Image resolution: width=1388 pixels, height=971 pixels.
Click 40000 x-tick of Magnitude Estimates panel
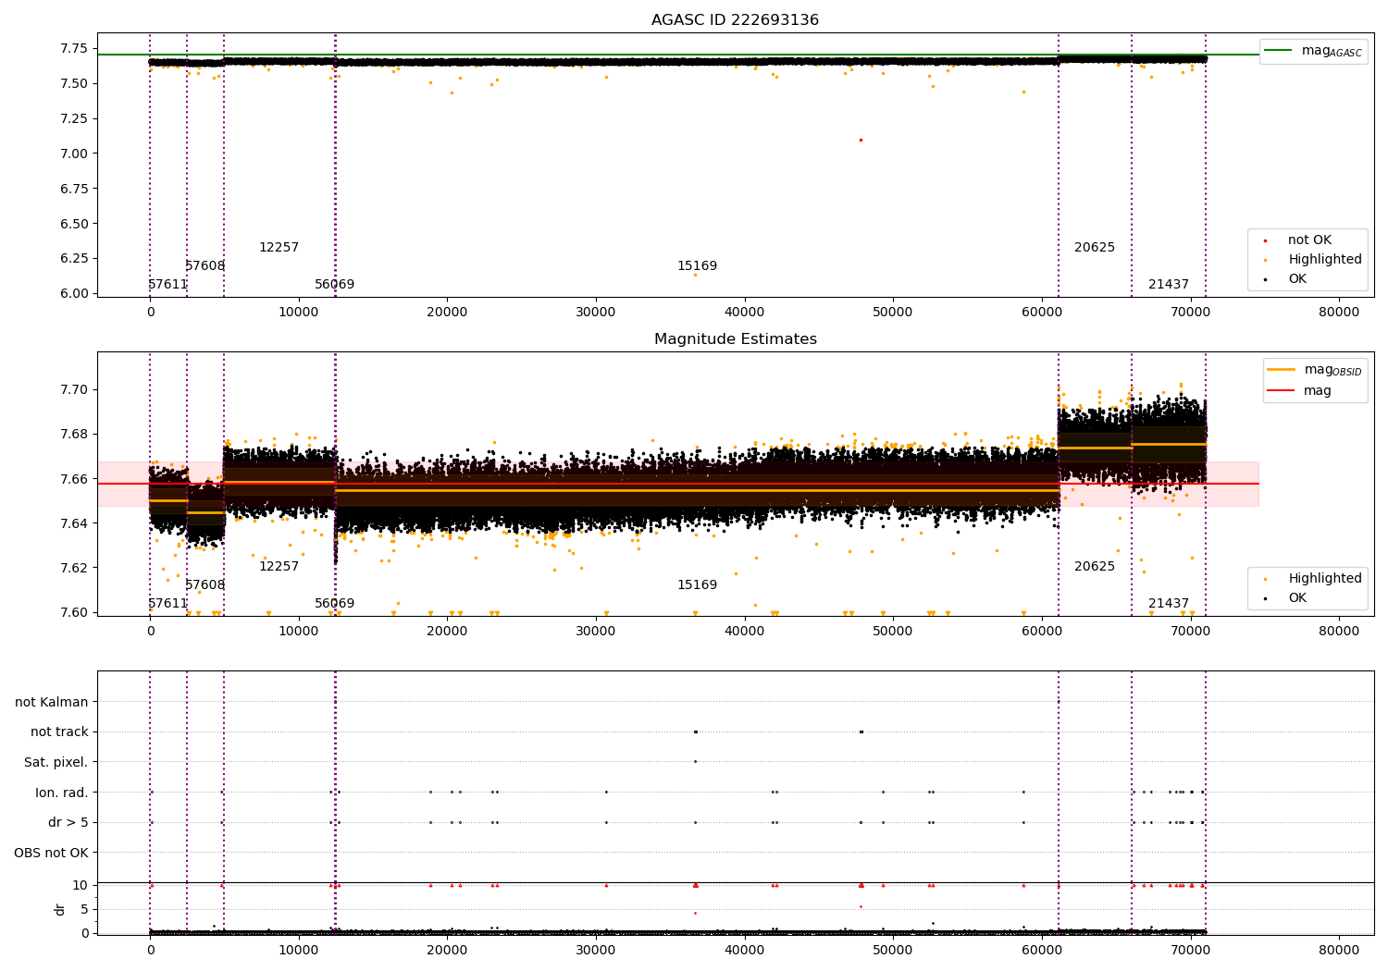click(745, 632)
